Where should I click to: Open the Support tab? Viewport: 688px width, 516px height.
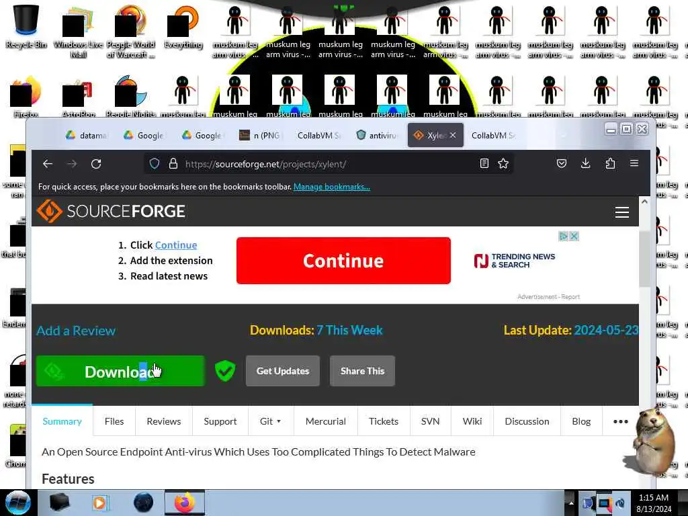[220, 421]
